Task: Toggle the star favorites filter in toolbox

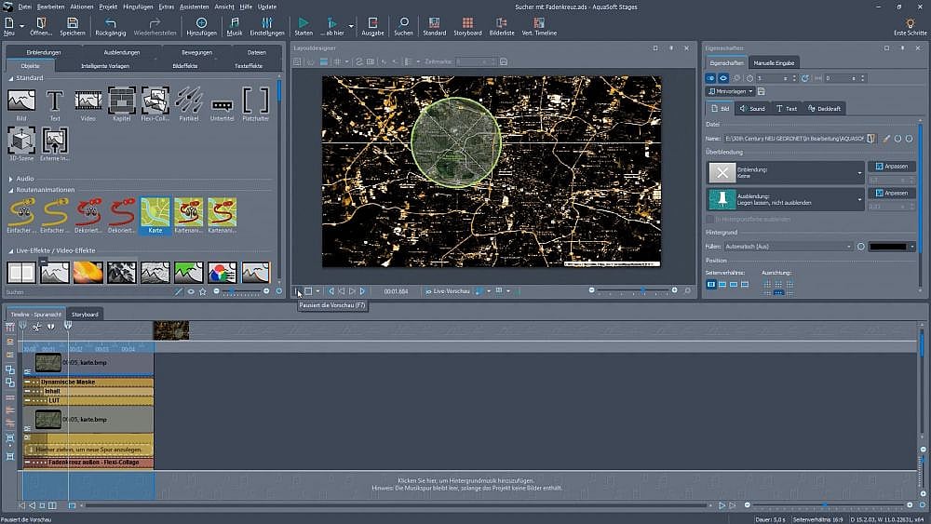Action: click(203, 291)
